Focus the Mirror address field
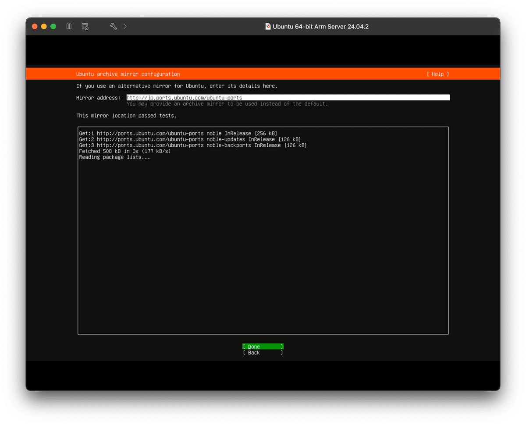Viewport: 526px width, 425px height. (288, 98)
